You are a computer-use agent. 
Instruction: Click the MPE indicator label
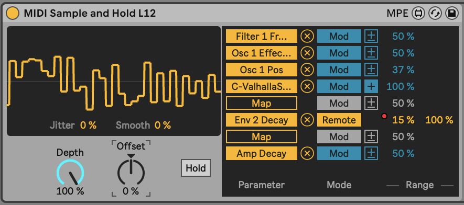pyautogui.click(x=397, y=13)
